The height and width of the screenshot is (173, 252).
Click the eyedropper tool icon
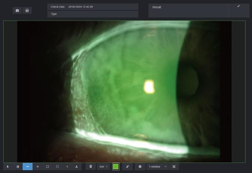(127, 167)
